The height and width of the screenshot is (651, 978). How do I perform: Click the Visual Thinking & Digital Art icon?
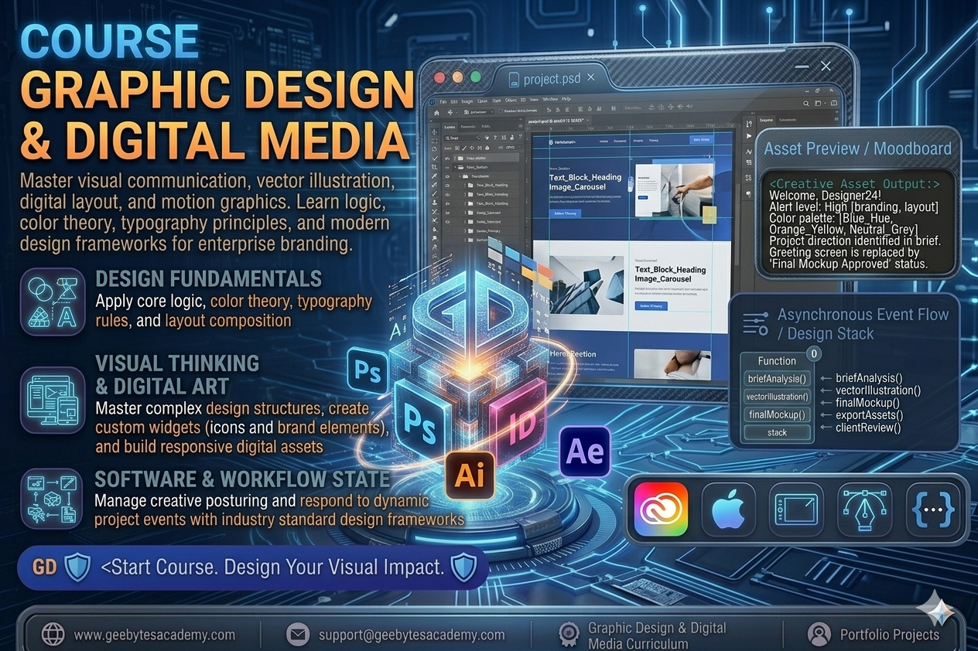pyautogui.click(x=53, y=400)
